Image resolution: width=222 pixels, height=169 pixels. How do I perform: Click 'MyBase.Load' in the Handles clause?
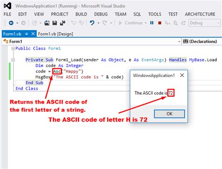click(203, 60)
